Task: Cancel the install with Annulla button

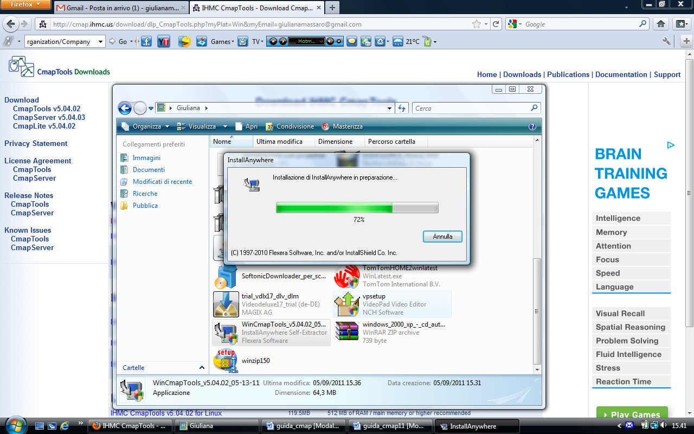Action: [x=442, y=237]
